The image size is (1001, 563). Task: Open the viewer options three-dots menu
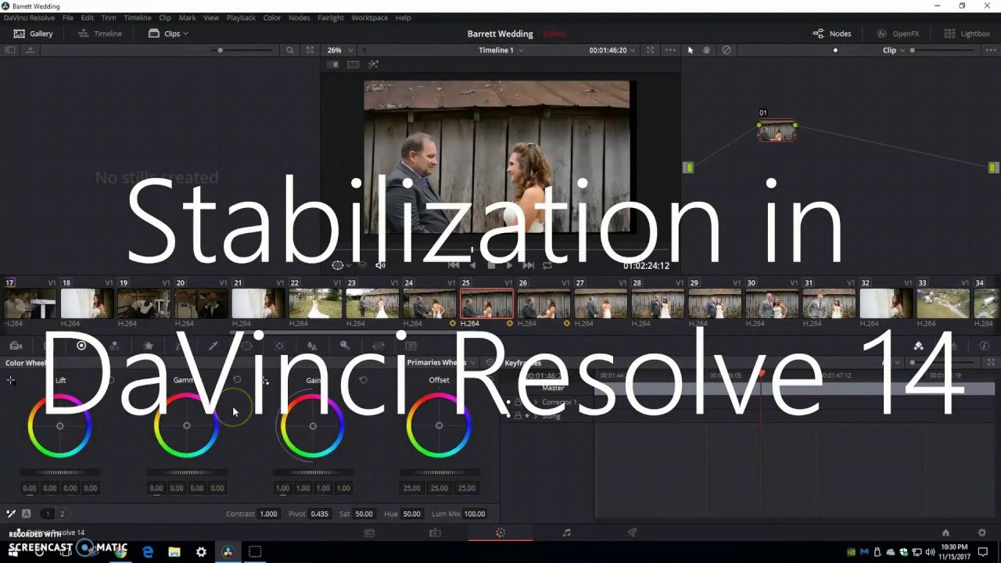tap(671, 50)
